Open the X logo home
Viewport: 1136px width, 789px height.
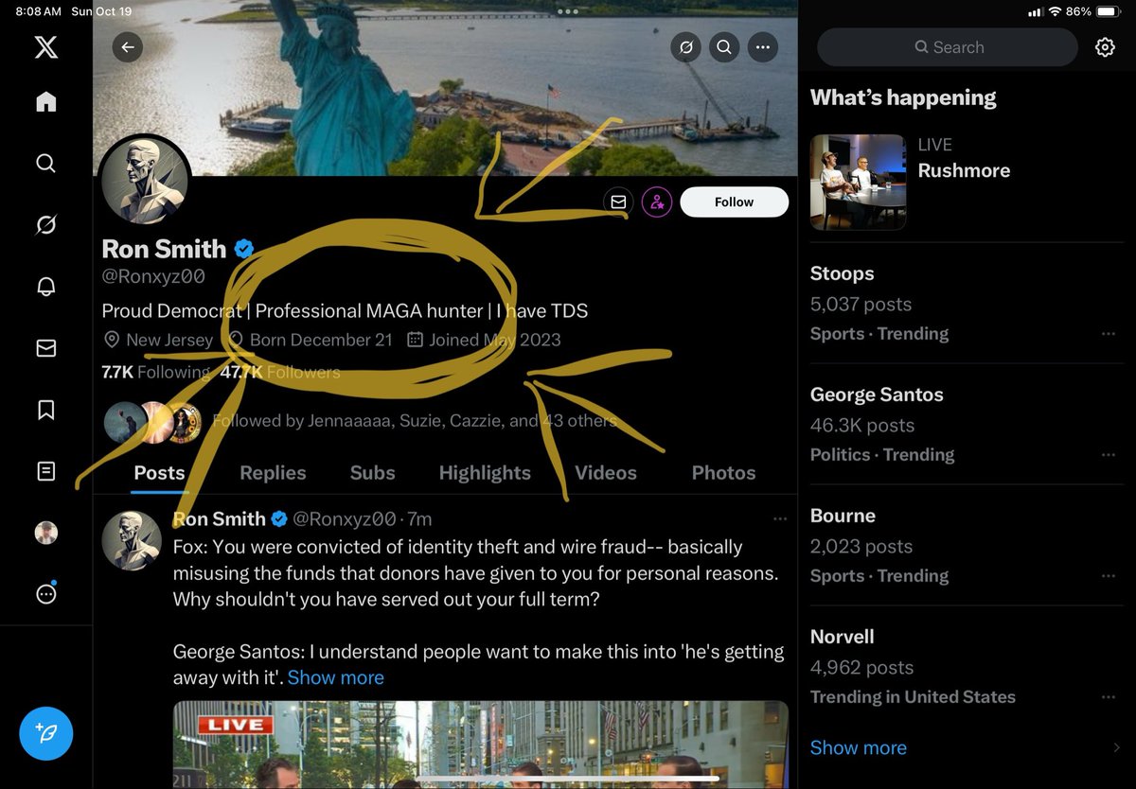pyautogui.click(x=45, y=46)
